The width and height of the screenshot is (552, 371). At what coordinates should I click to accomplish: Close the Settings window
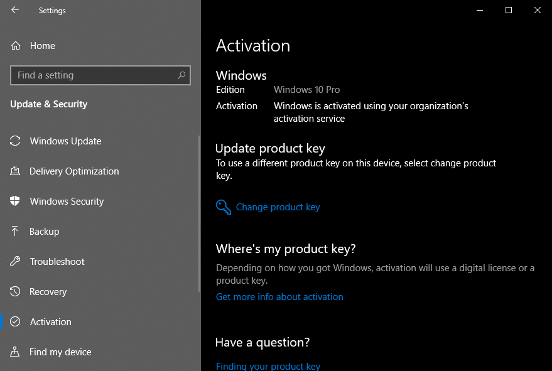click(x=537, y=10)
